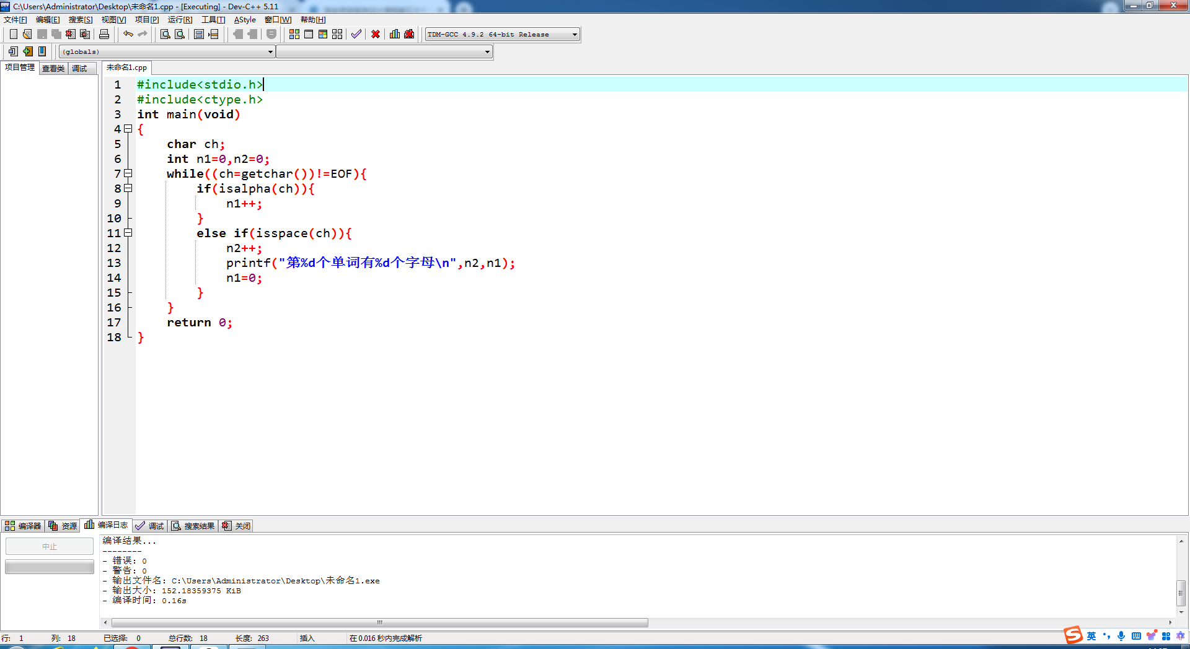
Task: Select the 未命名1.cpp editor tab
Action: click(126, 68)
